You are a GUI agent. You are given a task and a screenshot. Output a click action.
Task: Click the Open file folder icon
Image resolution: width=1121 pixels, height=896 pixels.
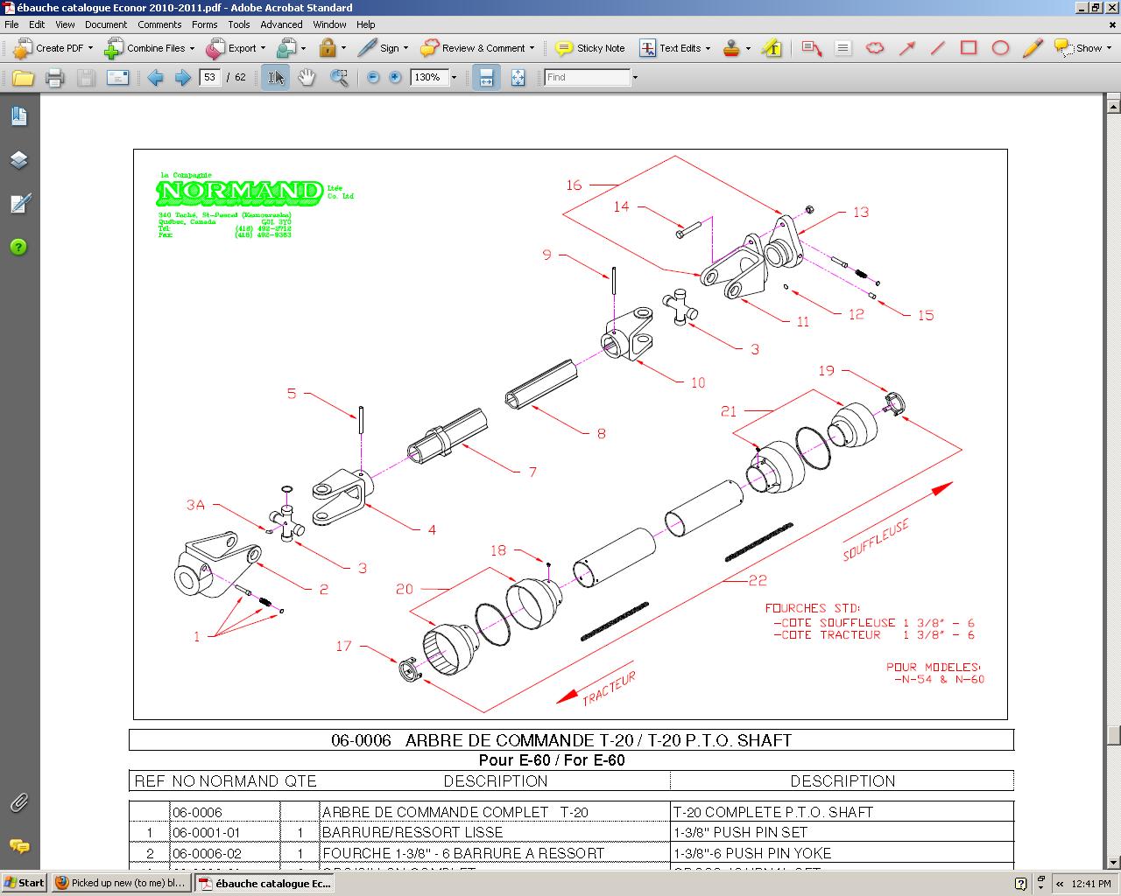tap(23, 78)
